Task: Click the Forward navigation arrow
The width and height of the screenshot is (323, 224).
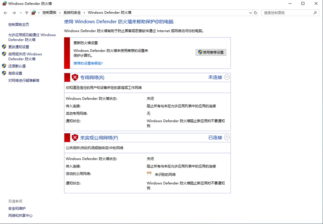Action: [14, 13]
